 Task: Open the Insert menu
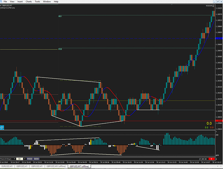[x=20, y=1]
